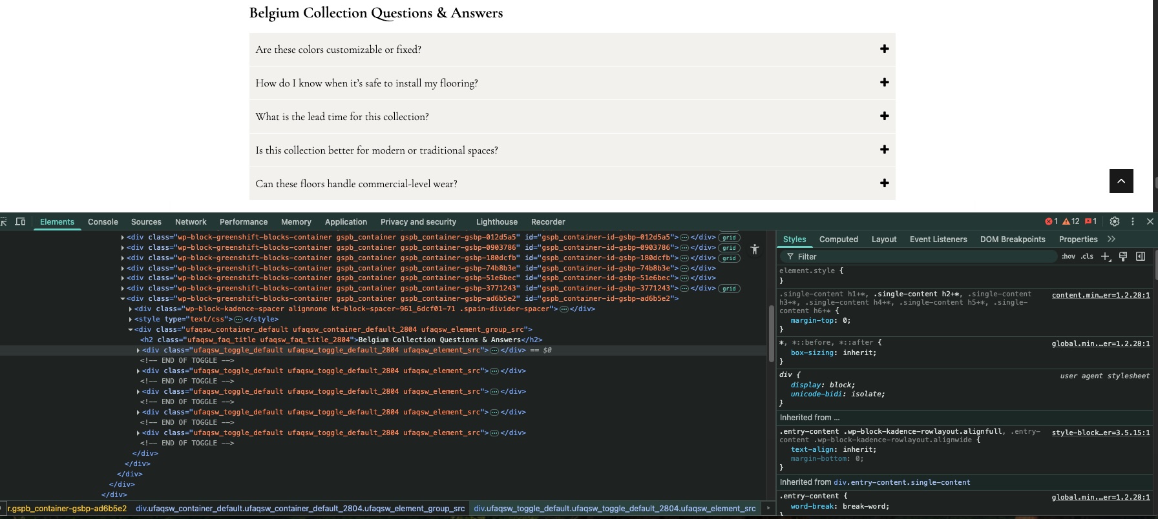Toggle the .cls element classes panel
The height and width of the screenshot is (519, 1158).
[1088, 256]
